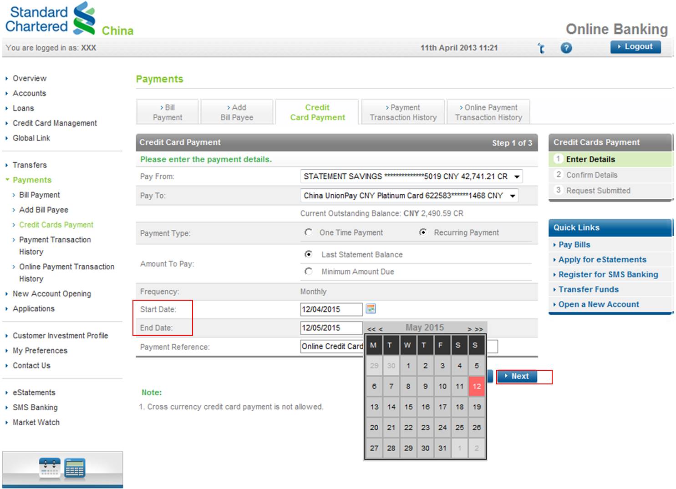
Task: Open the Pay From account dropdown
Action: tap(411, 176)
